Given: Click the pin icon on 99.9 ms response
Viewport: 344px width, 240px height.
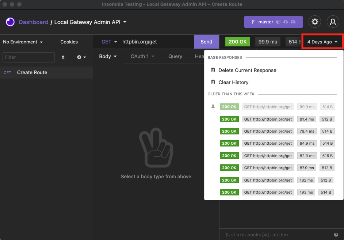Looking at the screenshot, I should (213, 107).
